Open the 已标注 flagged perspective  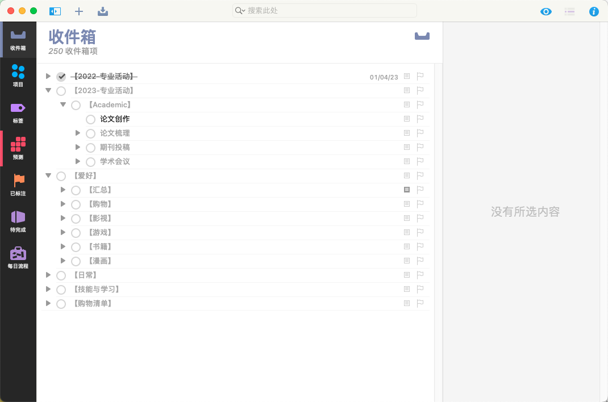pos(18,184)
